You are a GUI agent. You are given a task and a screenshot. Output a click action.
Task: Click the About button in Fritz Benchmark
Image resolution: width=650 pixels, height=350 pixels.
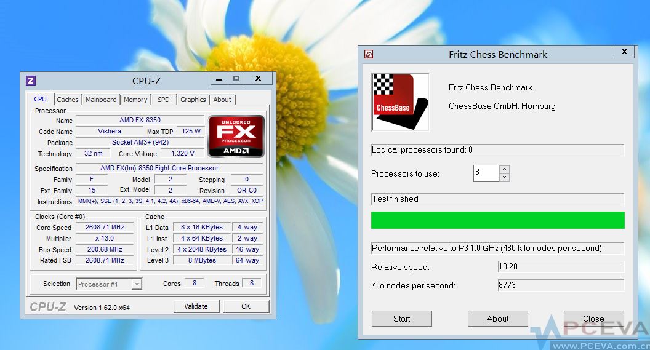pyautogui.click(x=497, y=319)
